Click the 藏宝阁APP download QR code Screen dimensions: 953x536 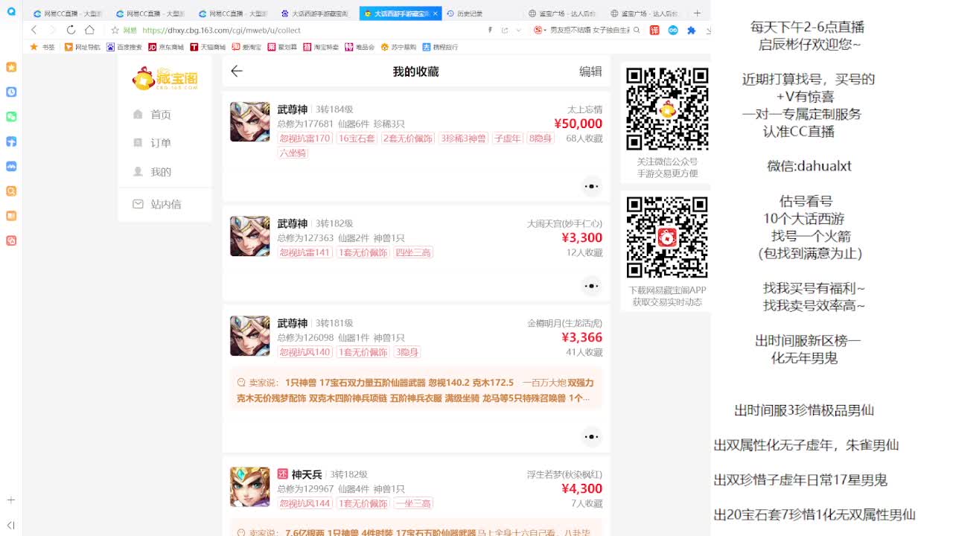point(666,237)
